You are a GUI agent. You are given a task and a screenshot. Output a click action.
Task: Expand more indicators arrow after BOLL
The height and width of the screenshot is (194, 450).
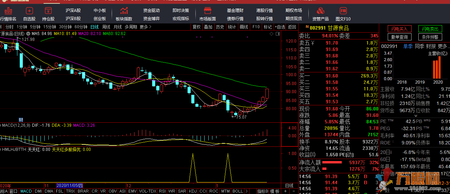(x=247, y=191)
